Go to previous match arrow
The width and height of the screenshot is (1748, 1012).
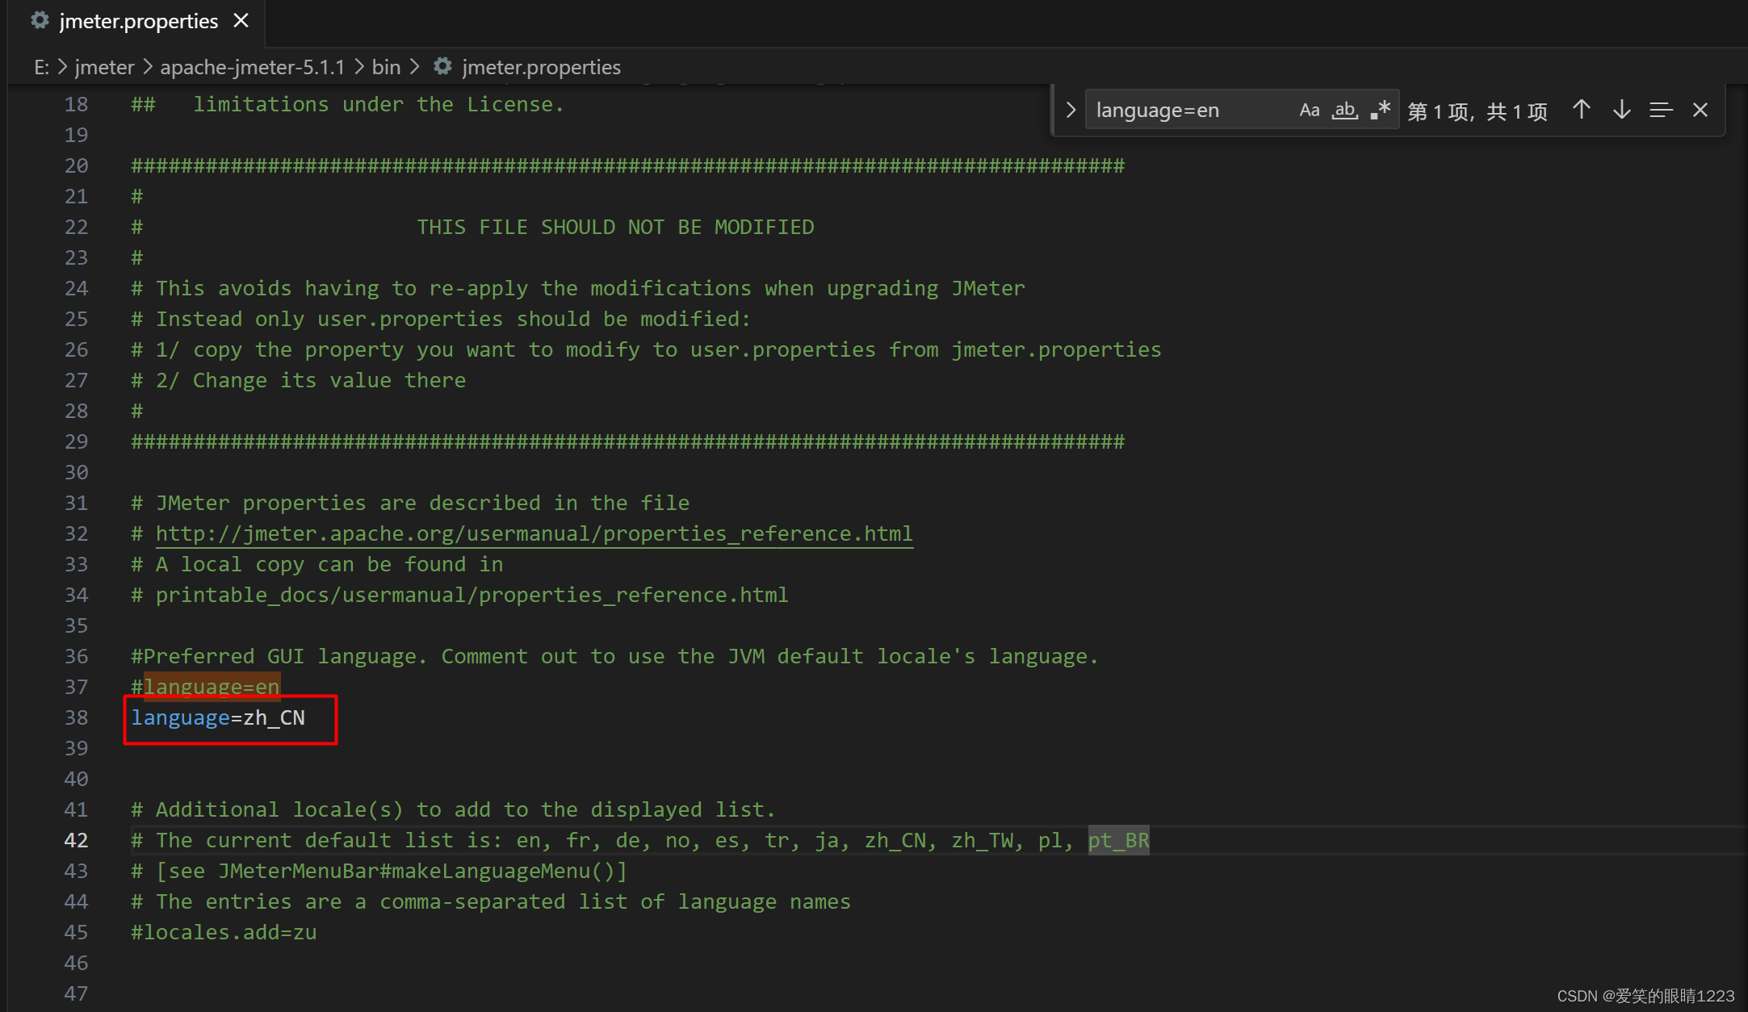click(1581, 111)
